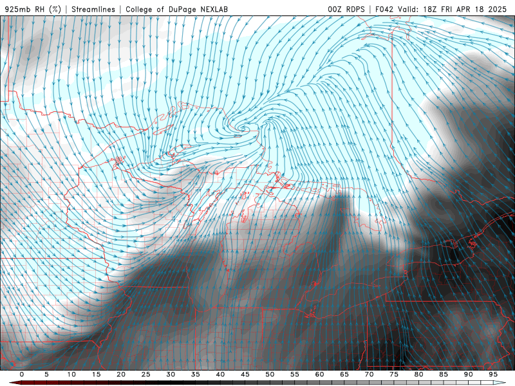The width and height of the screenshot is (515, 386).
Task: Click "Valid: 18Z FRI APR 18 2025" text
Action: (453, 9)
